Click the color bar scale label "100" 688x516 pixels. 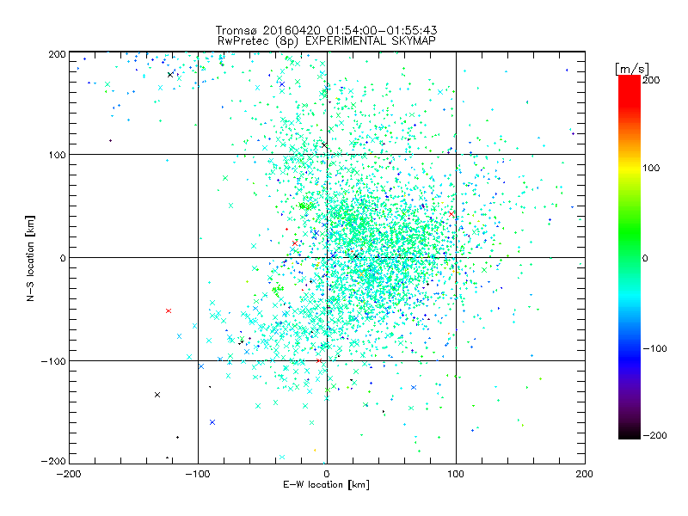point(651,168)
